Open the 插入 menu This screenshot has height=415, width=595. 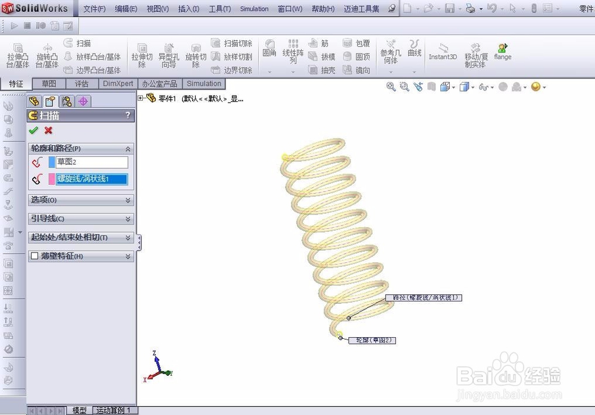click(x=188, y=8)
